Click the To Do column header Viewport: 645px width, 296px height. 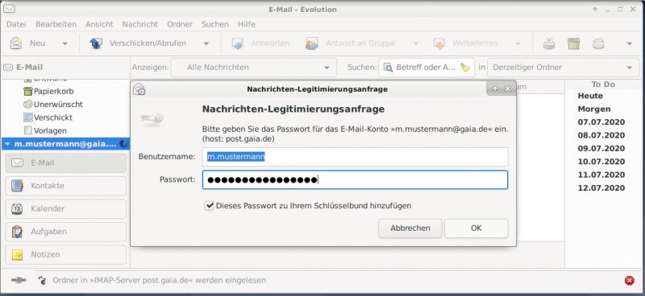(x=603, y=84)
